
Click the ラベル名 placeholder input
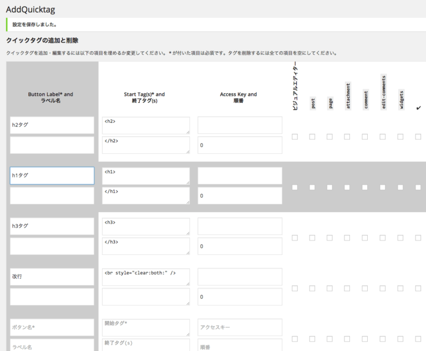point(52,345)
